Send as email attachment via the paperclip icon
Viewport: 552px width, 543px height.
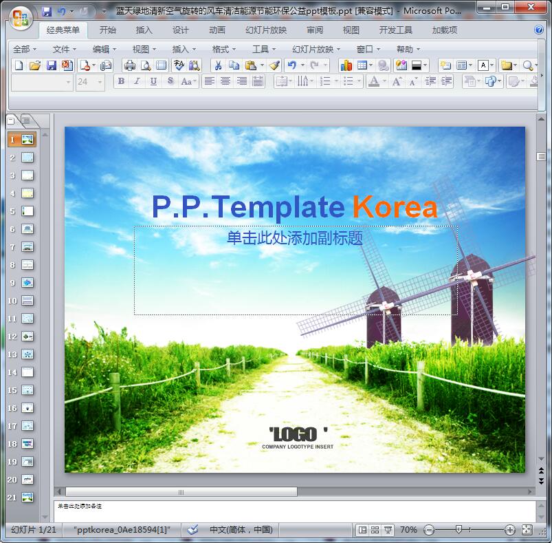[x=106, y=65]
